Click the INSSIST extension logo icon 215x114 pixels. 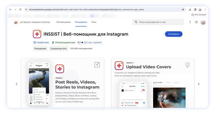(x=37, y=34)
